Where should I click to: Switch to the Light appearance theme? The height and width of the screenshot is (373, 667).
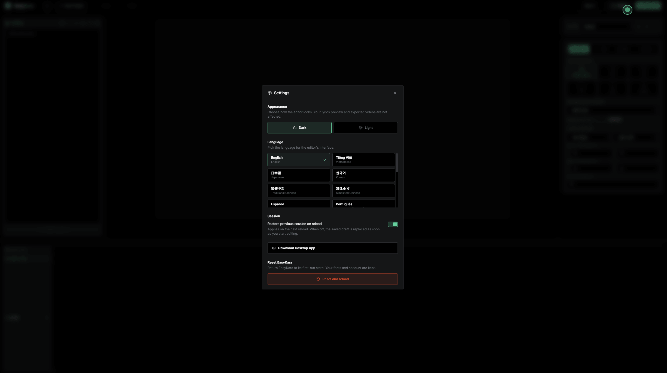pyautogui.click(x=366, y=128)
